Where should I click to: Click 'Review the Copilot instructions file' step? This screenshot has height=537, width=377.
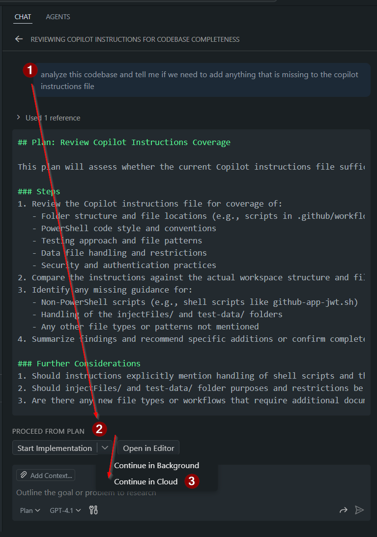tap(150, 204)
